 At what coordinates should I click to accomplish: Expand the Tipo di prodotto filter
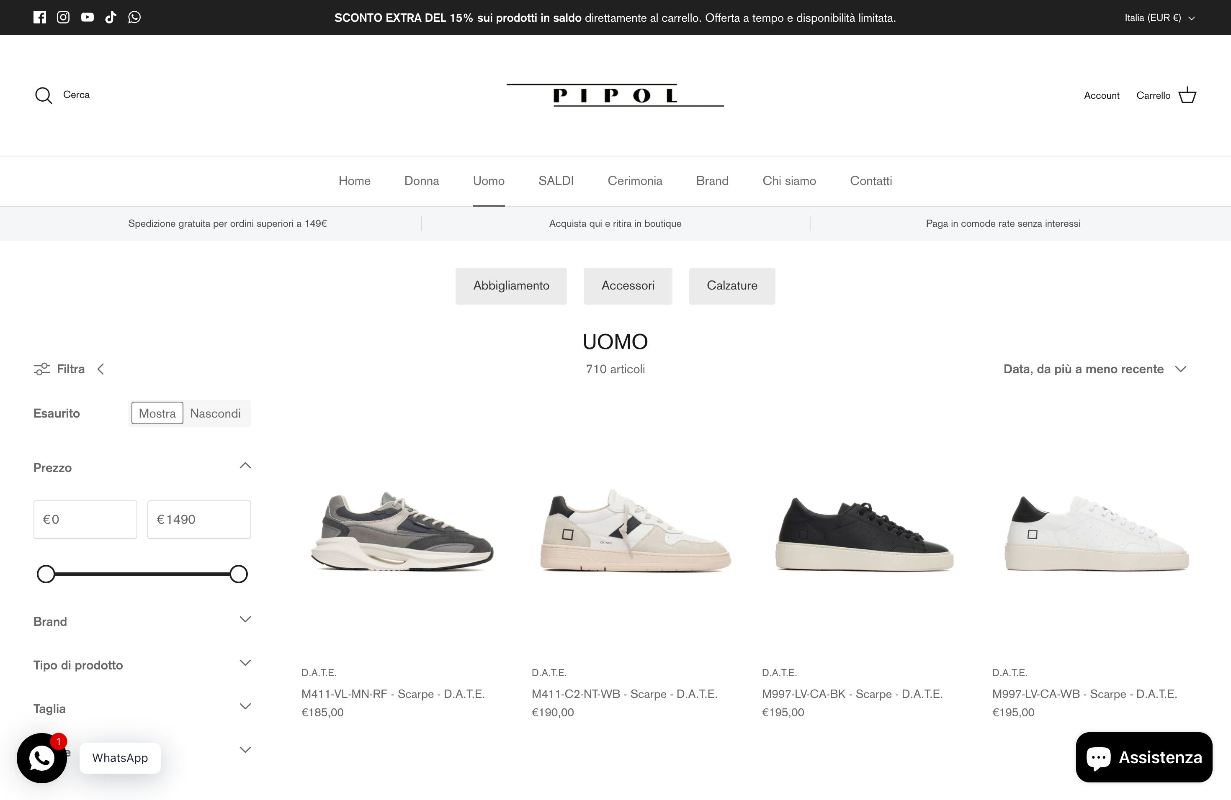point(142,664)
